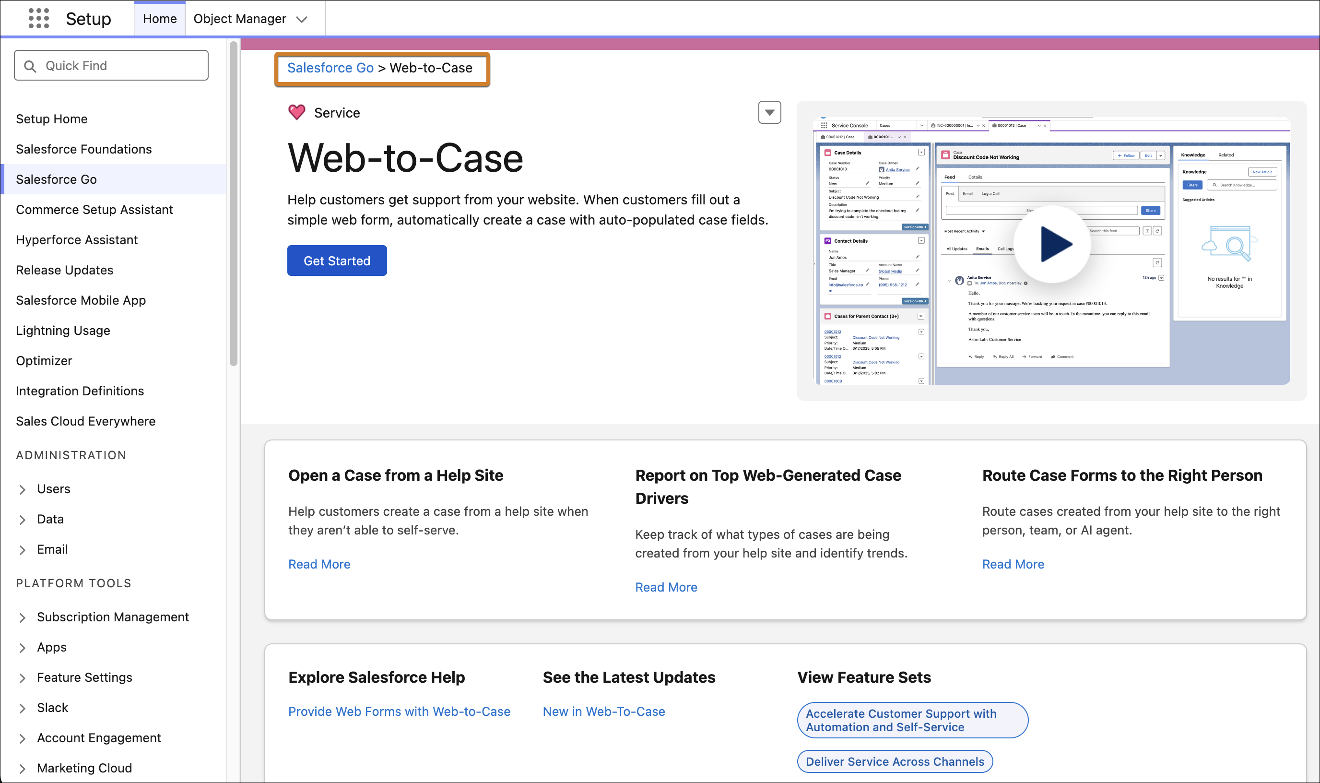The image size is (1320, 783).
Task: Click Deliver Service Across Channels pill
Action: point(895,762)
